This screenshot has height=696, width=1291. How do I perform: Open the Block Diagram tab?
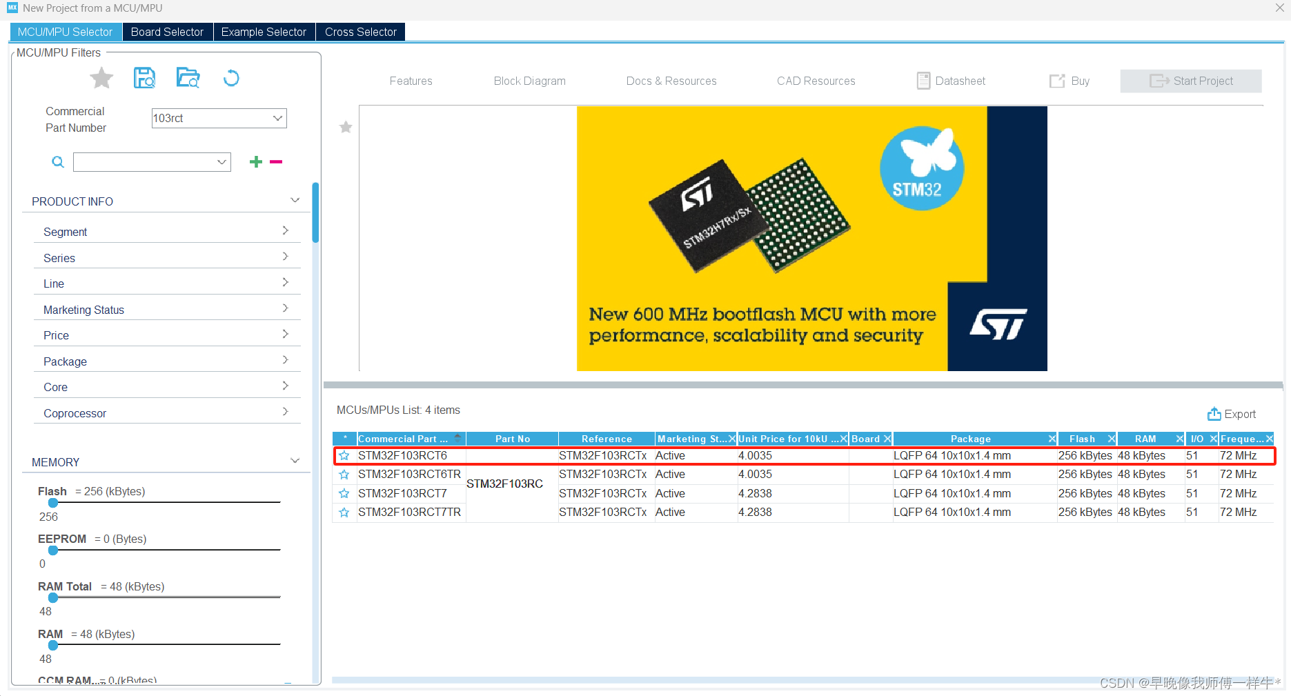click(x=529, y=81)
